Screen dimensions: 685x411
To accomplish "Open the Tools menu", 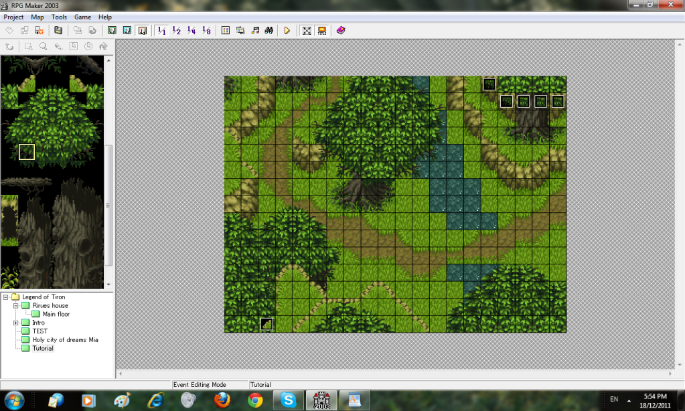I will [59, 17].
